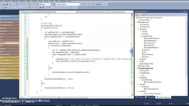This screenshot has height=106, width=189.
Task: Open the Refactor menu
Action: click(15, 1)
